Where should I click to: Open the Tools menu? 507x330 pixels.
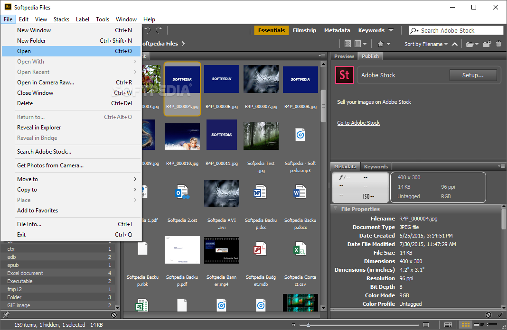pos(103,19)
